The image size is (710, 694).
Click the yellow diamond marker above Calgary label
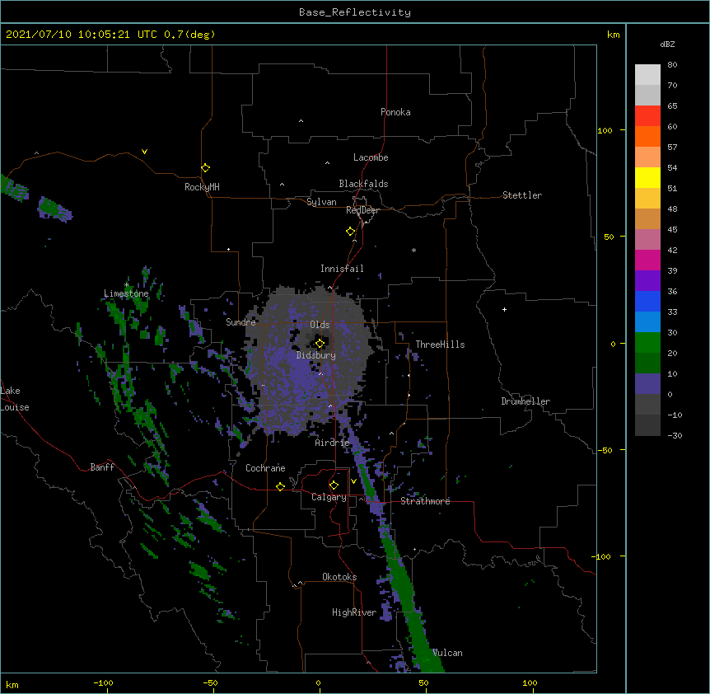point(334,485)
